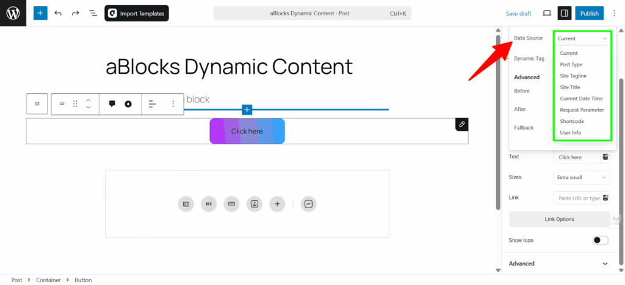Click the block drag handle dots
This screenshot has width=625, height=285.
pos(75,104)
